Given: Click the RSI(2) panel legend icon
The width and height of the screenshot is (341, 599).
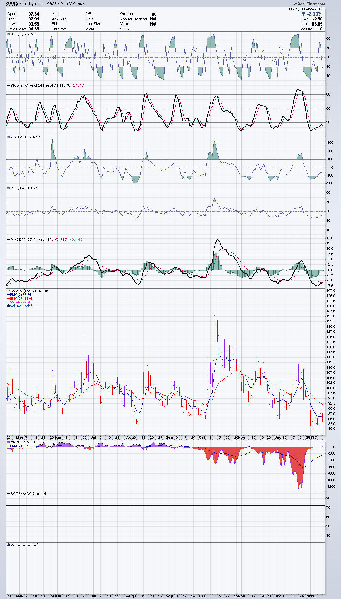Looking at the screenshot, I should (x=8, y=34).
